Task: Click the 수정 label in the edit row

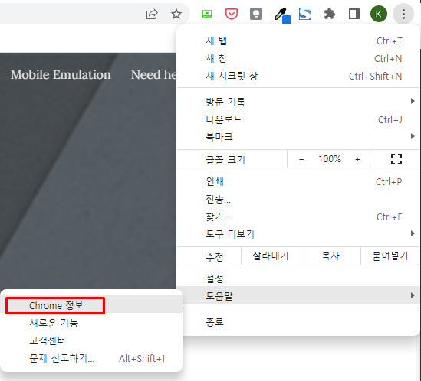Action: point(214,257)
